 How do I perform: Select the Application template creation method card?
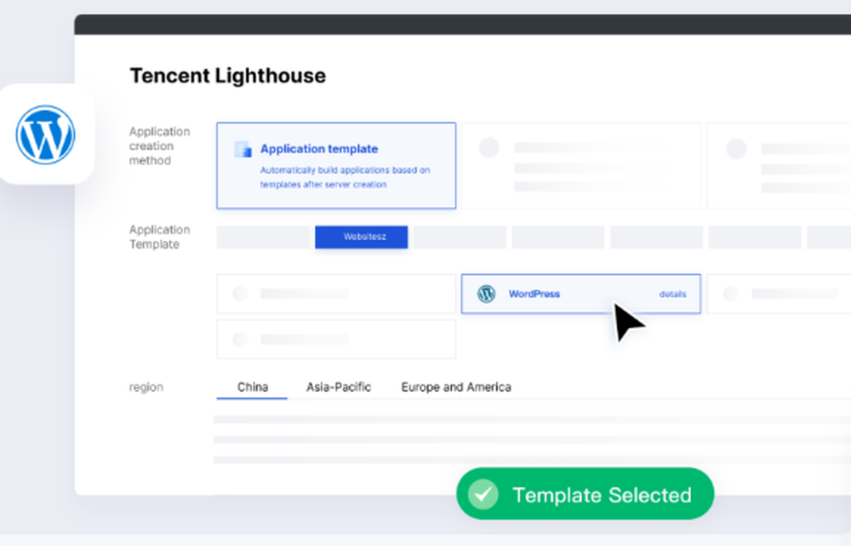click(x=335, y=164)
